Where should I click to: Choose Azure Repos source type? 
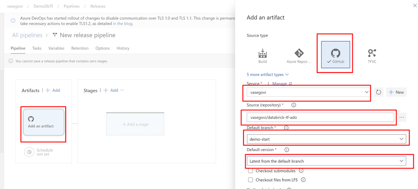click(x=299, y=56)
